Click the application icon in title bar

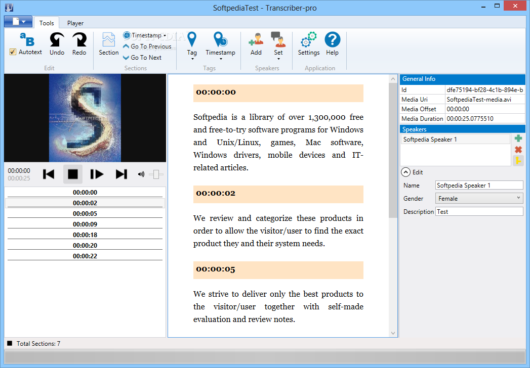click(x=9, y=7)
